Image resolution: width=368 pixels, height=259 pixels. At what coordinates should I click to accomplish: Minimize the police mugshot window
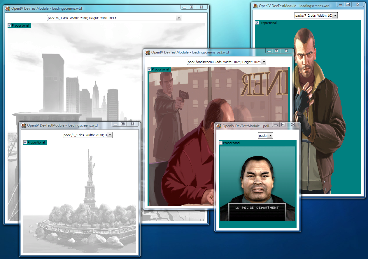pyautogui.click(x=276, y=125)
